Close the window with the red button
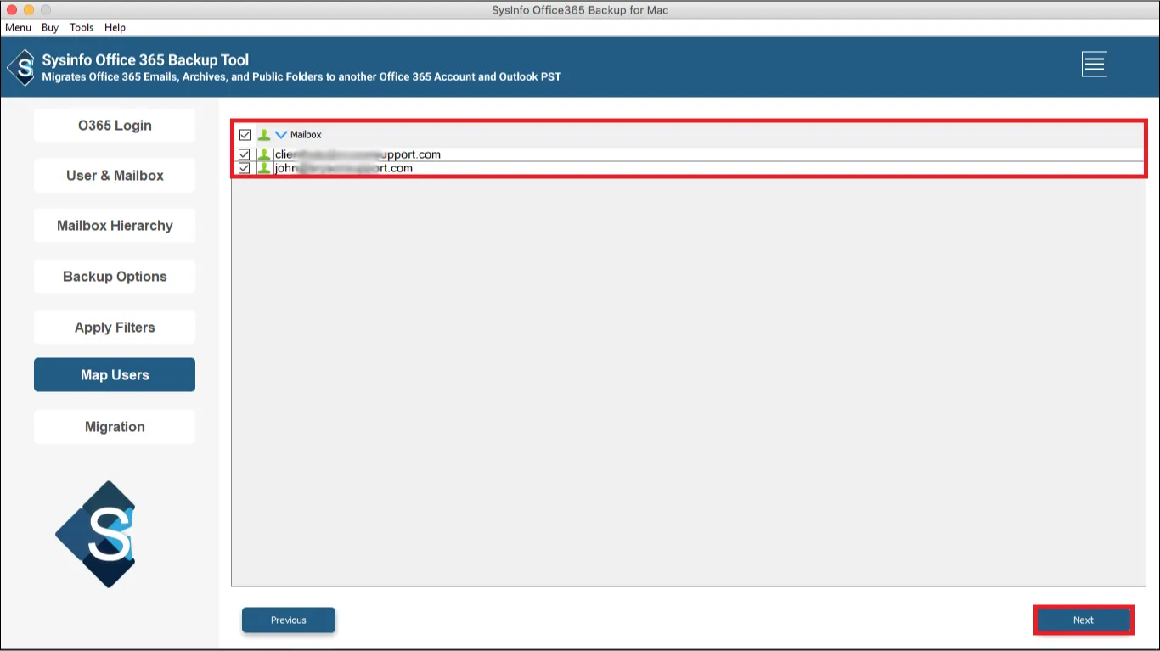Image resolution: width=1160 pixels, height=651 pixels. (12, 10)
